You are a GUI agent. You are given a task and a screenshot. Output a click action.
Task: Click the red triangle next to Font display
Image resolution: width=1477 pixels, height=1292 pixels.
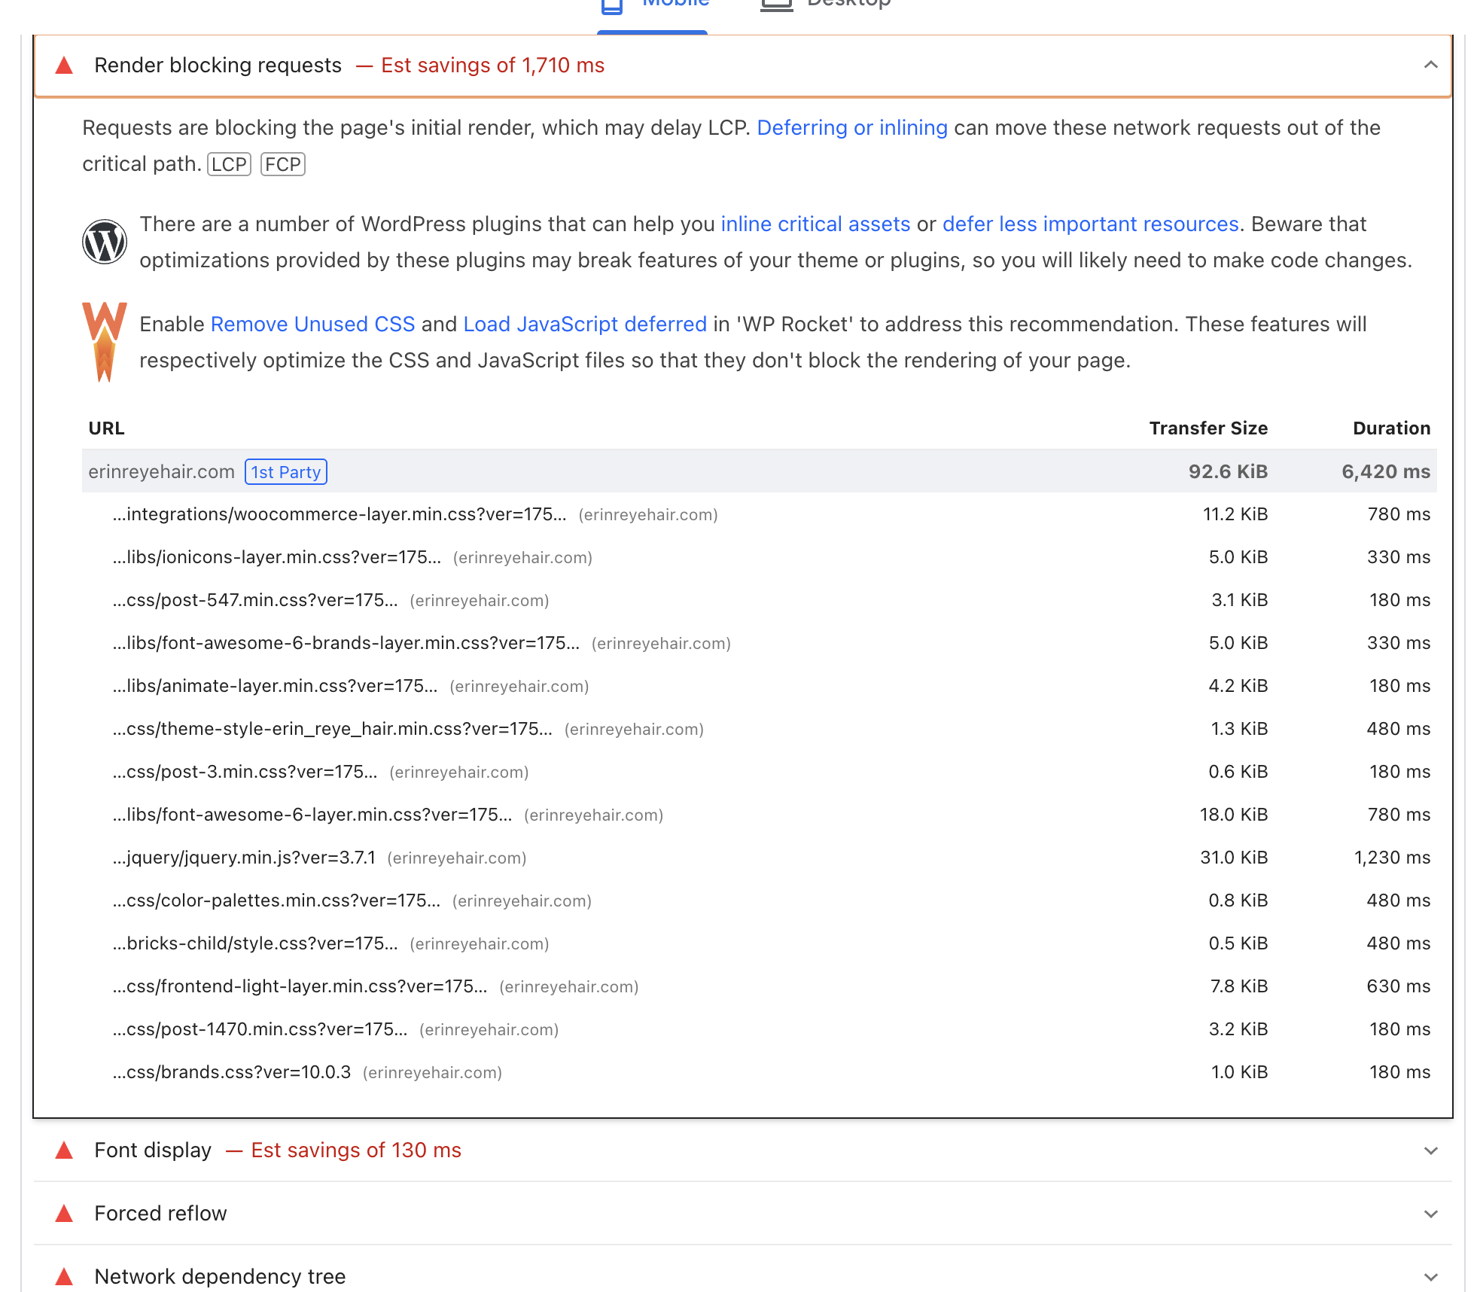tap(65, 1150)
